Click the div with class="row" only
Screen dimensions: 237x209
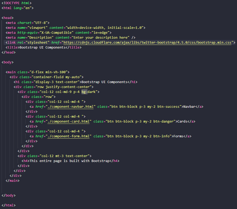point(38,97)
